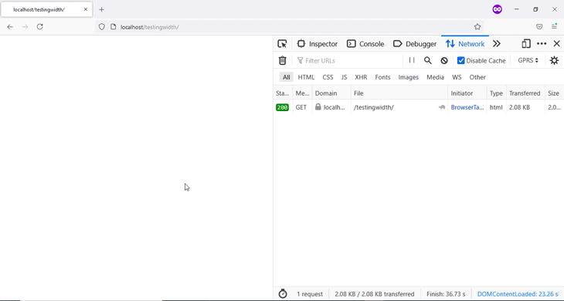The height and width of the screenshot is (301, 564).
Task: Select the All filter
Action: [x=287, y=77]
